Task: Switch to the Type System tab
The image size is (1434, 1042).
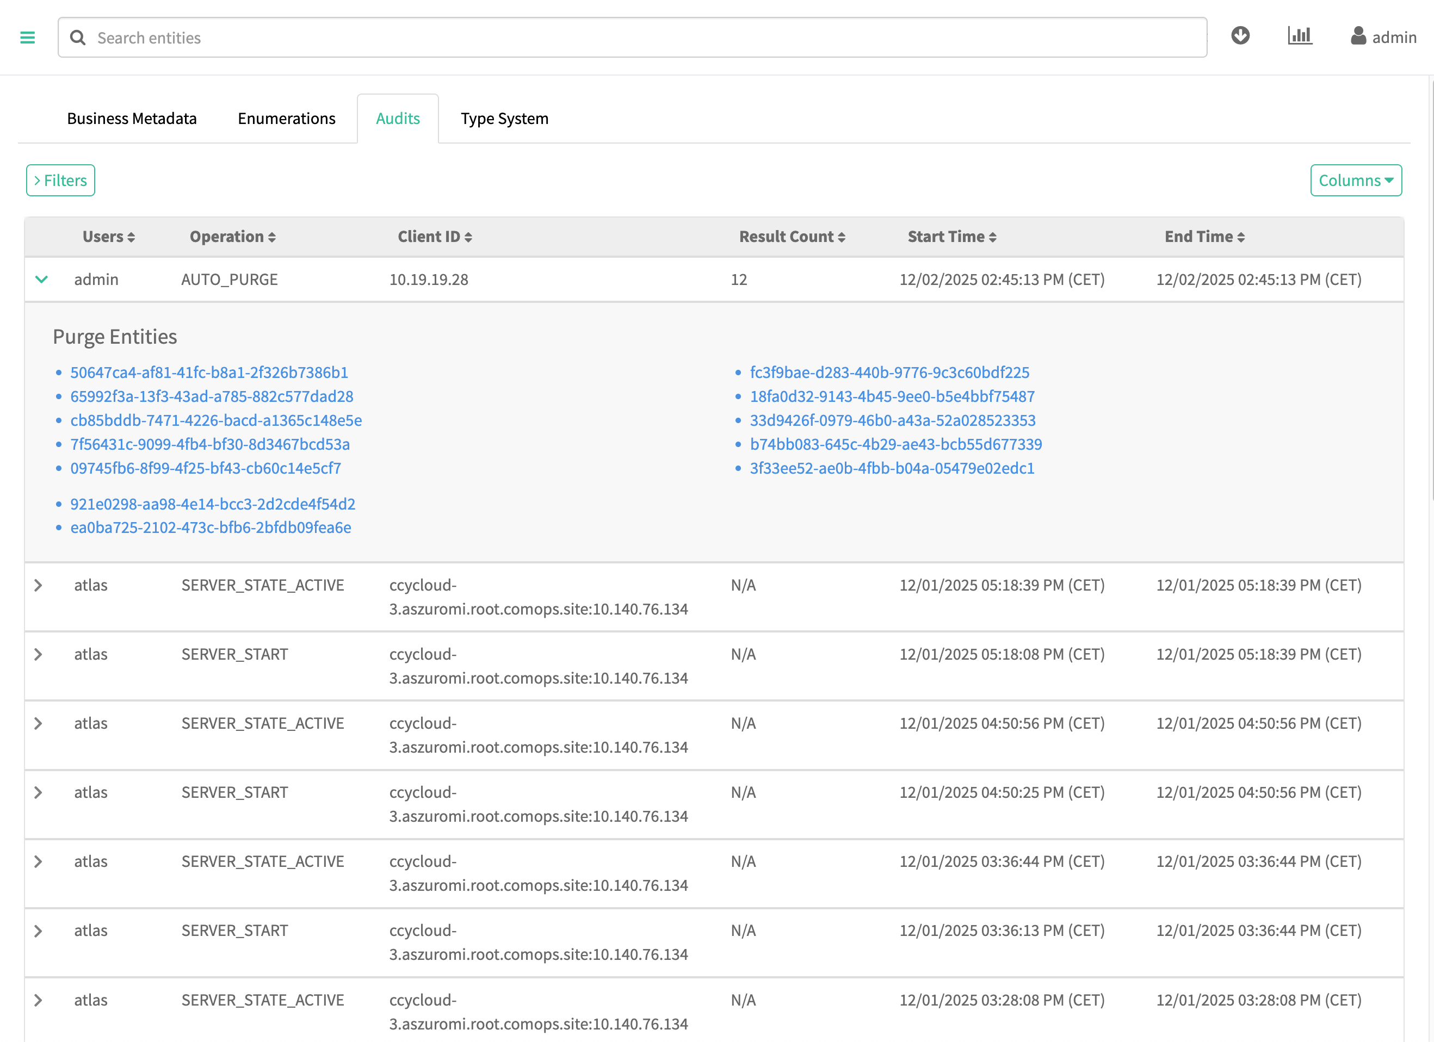Action: click(504, 119)
